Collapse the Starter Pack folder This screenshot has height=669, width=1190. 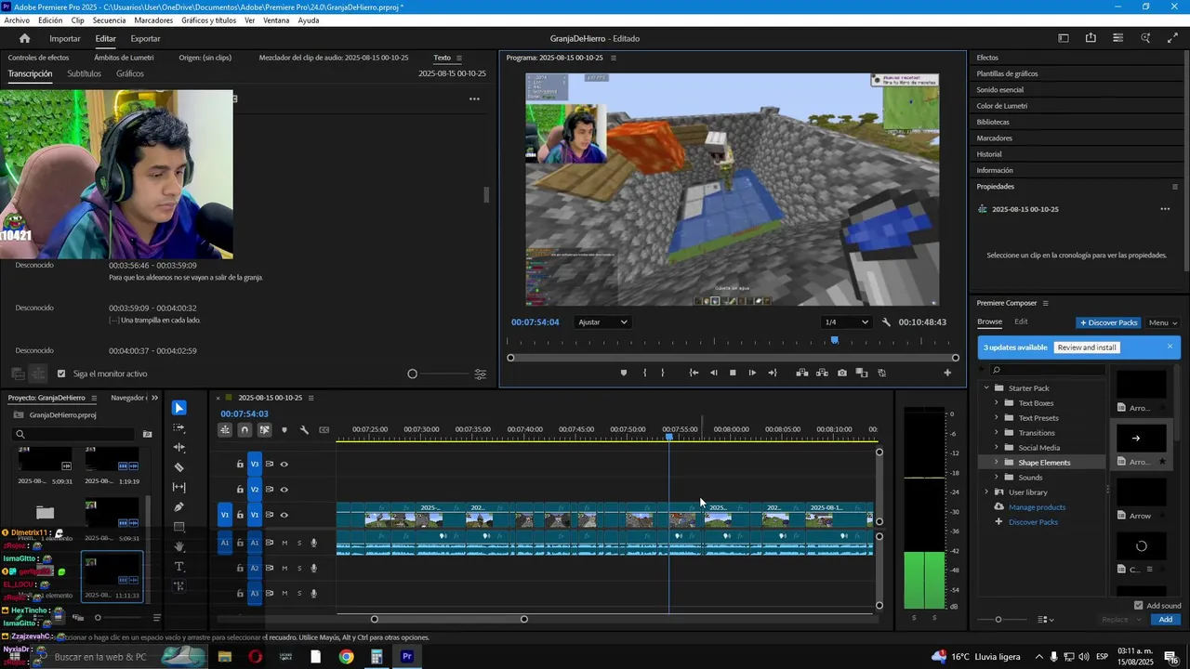click(x=986, y=388)
